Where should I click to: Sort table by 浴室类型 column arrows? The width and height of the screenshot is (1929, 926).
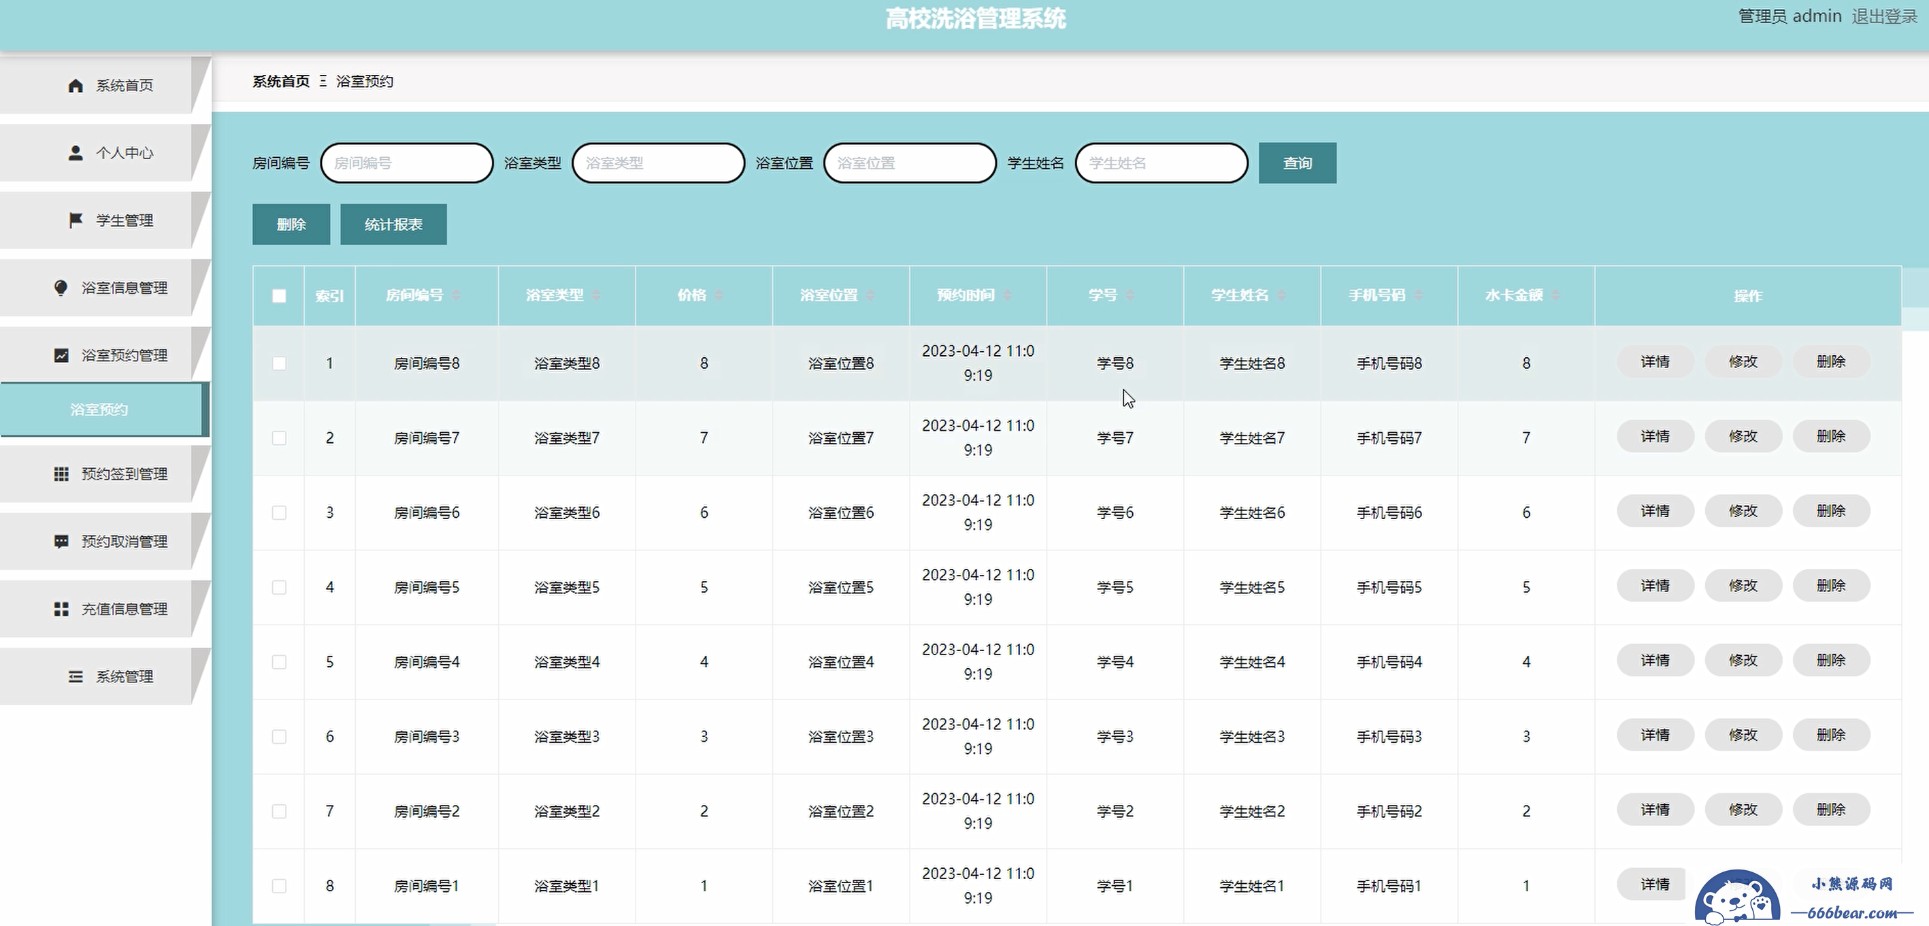point(596,296)
